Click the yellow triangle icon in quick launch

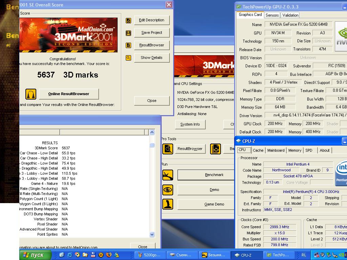pyautogui.click(x=117, y=255)
